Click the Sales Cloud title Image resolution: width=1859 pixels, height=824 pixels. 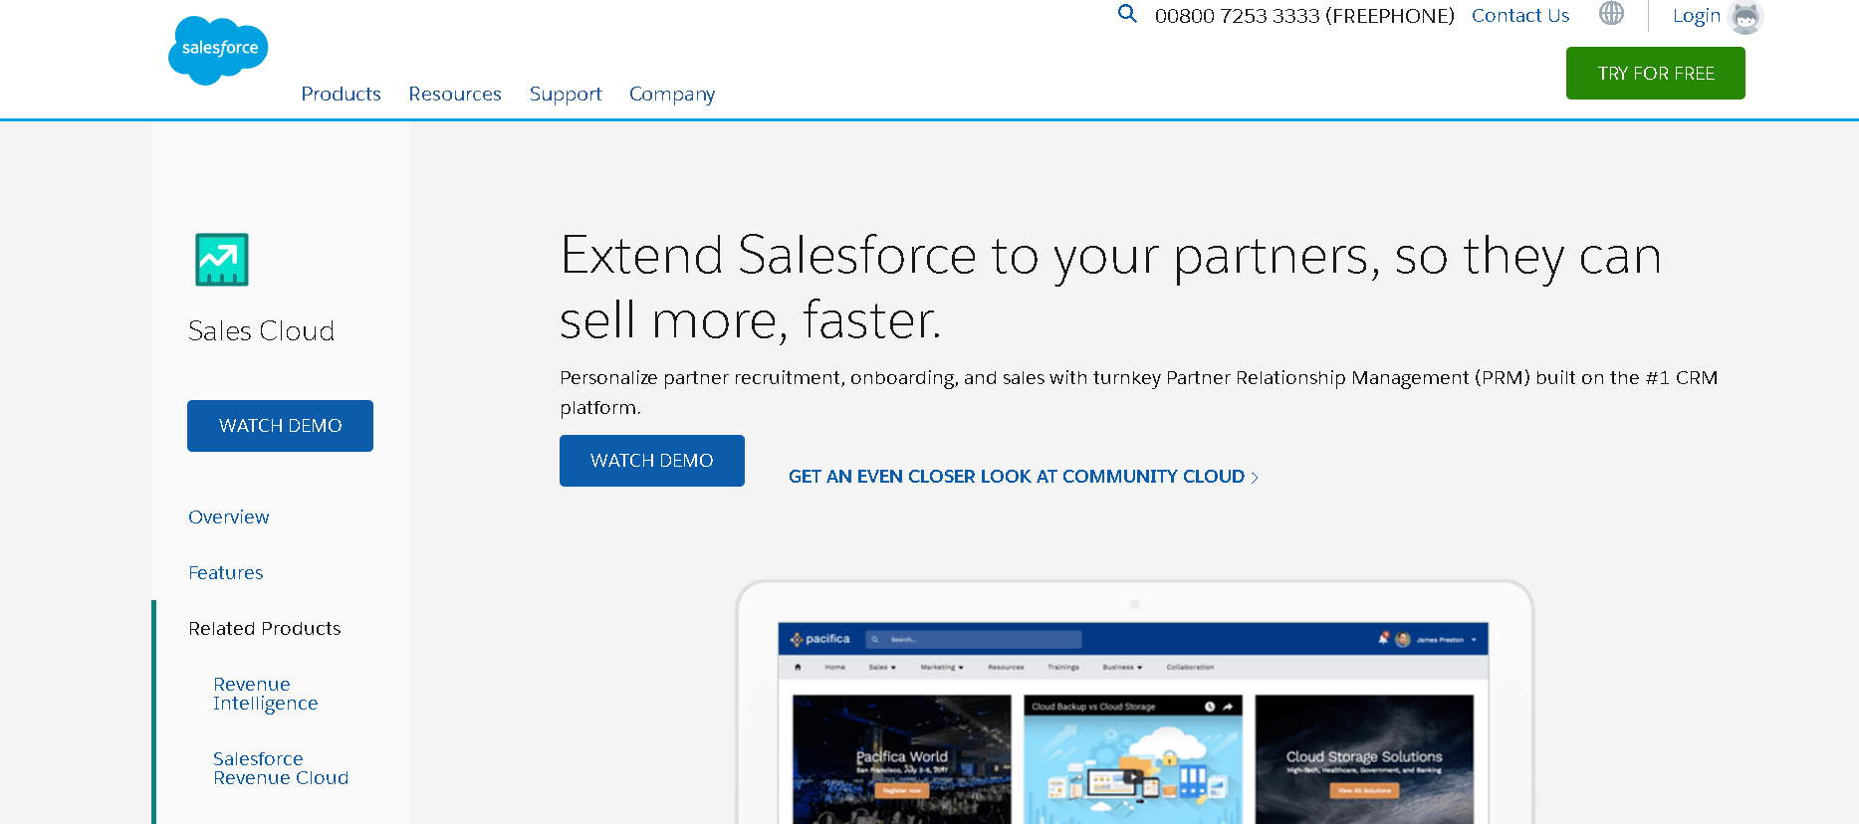pyautogui.click(x=261, y=330)
